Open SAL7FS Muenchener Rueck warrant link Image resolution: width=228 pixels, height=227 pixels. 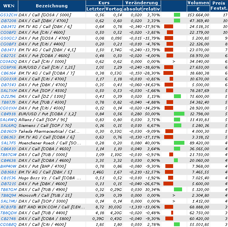click(x=9, y=143)
